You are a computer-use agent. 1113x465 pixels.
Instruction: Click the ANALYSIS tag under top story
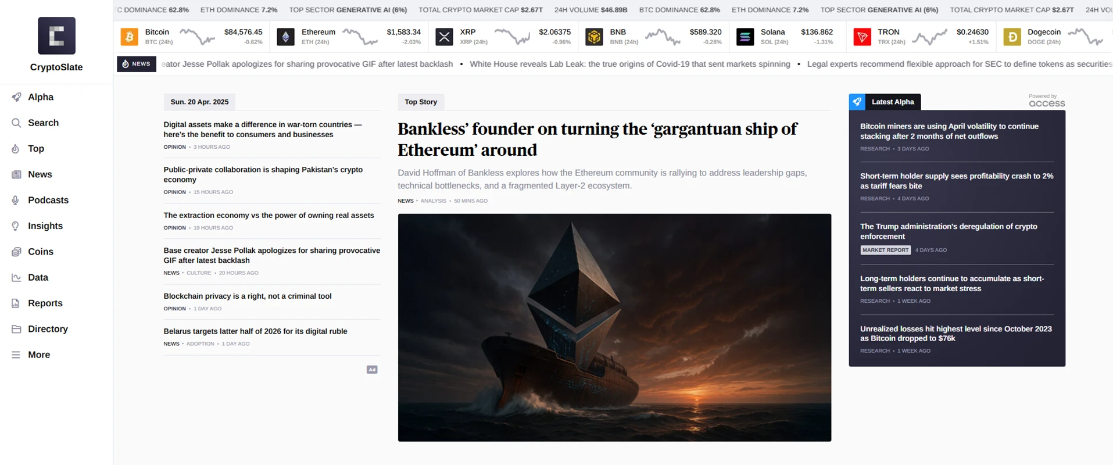434,201
